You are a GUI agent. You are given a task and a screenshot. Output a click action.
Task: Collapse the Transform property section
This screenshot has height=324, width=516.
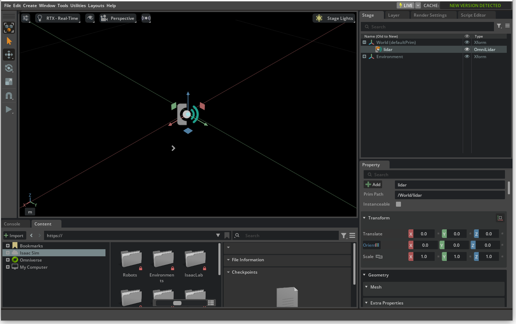coord(364,218)
